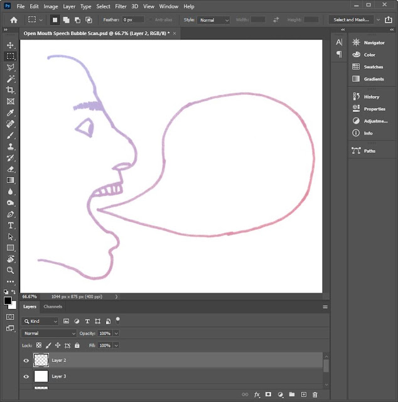
Task: Open the Navigator panel
Action: click(368, 43)
